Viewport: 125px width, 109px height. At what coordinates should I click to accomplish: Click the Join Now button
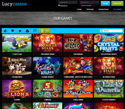point(117,4)
